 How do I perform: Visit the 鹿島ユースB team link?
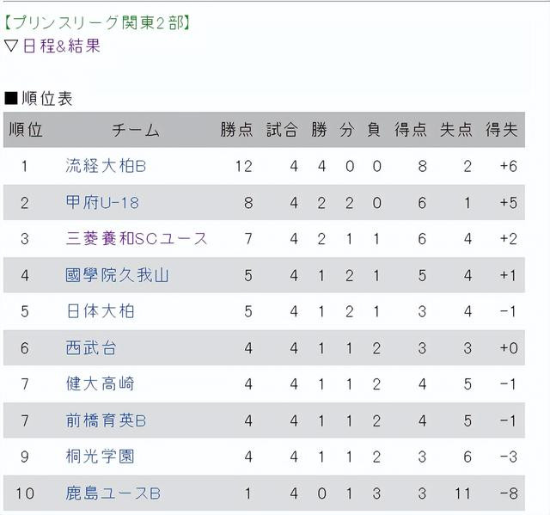tap(113, 494)
